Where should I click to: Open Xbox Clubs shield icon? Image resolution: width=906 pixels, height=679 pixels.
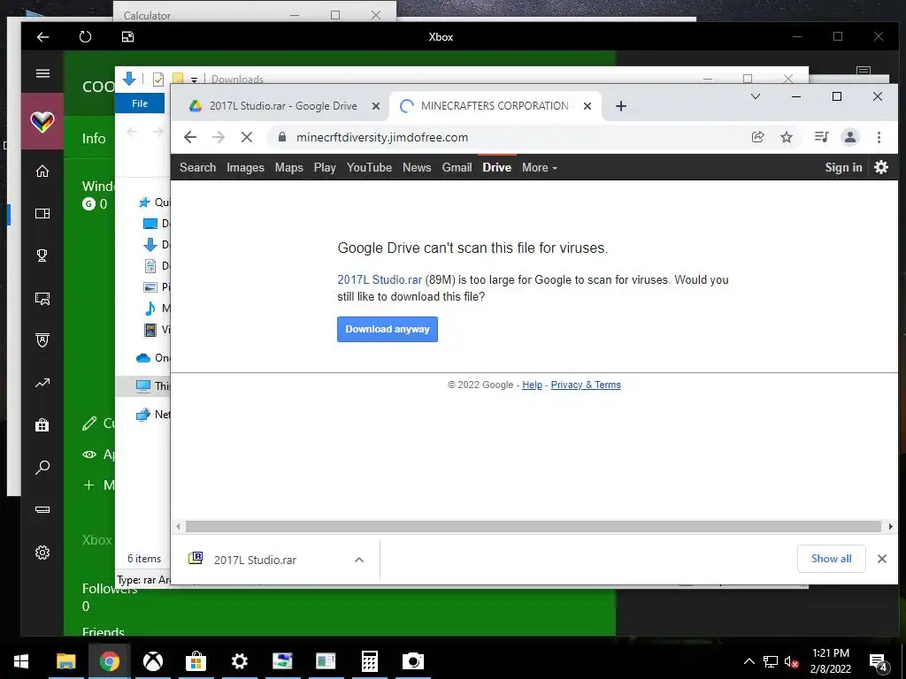(x=42, y=340)
